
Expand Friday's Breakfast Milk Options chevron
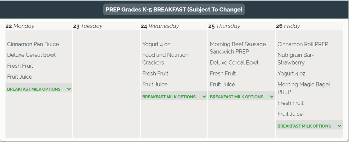(x=339, y=126)
